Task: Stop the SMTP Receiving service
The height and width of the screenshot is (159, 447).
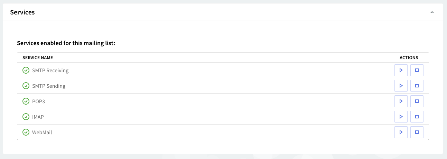Action: (417, 70)
